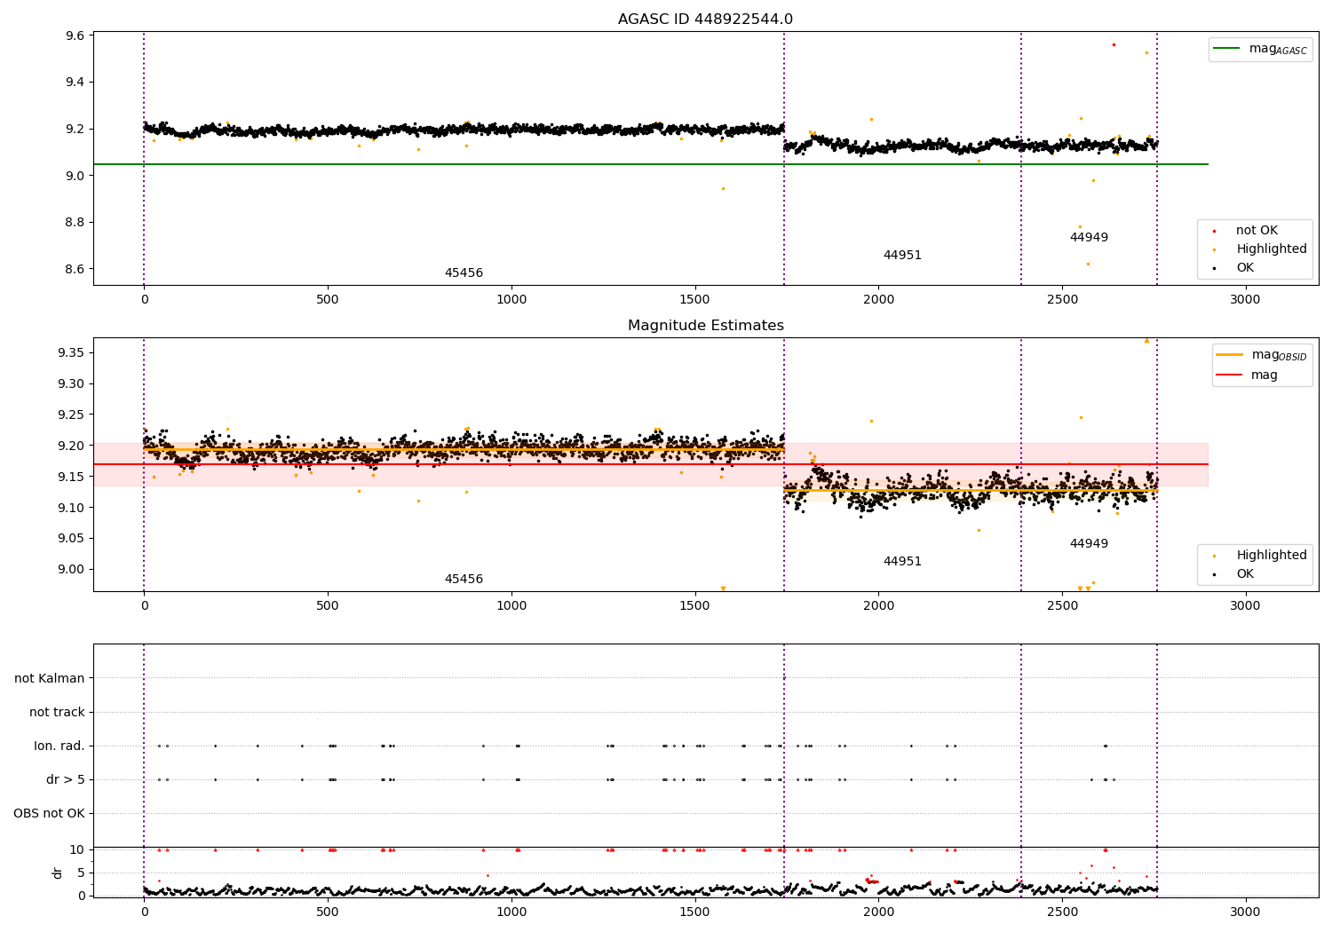
Task: Click the 10 tick on the dr axis
Action: point(77,850)
